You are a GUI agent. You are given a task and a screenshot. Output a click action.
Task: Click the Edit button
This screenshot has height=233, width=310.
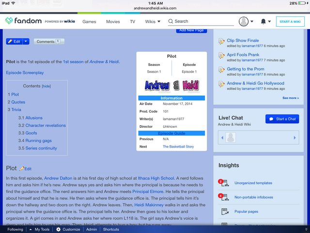(14, 41)
